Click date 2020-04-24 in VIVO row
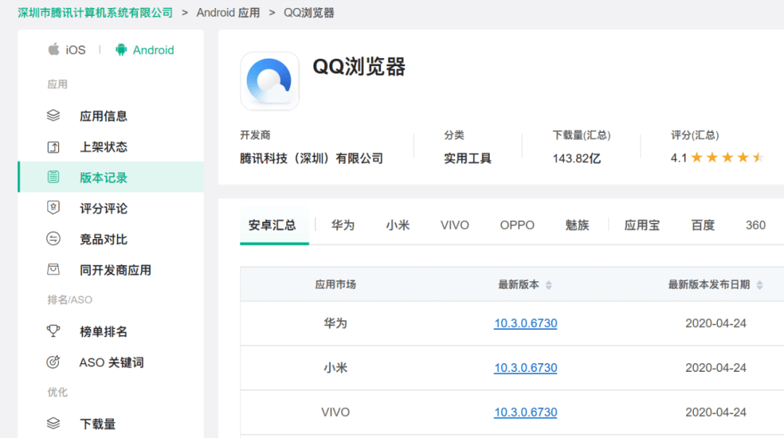 pos(716,413)
